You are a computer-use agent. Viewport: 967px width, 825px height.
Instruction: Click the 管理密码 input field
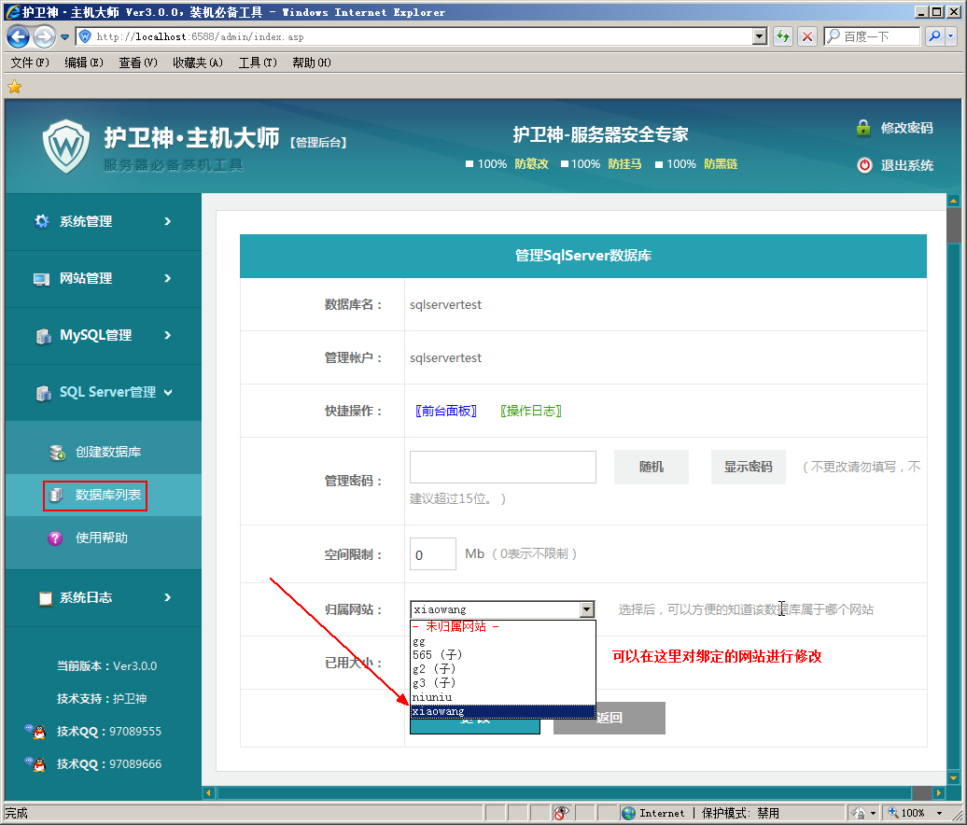pyautogui.click(x=502, y=466)
